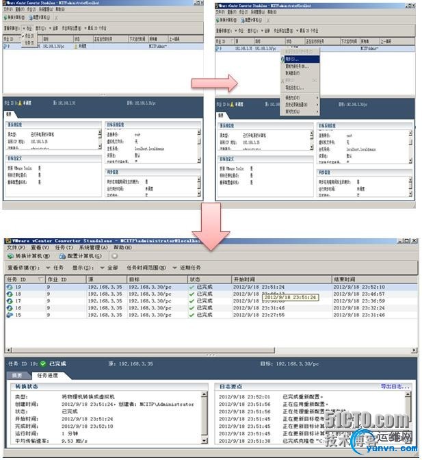422x460 pixels.
Task: Open the last 20 jobs dropdown in top-right window
Action: (307, 31)
